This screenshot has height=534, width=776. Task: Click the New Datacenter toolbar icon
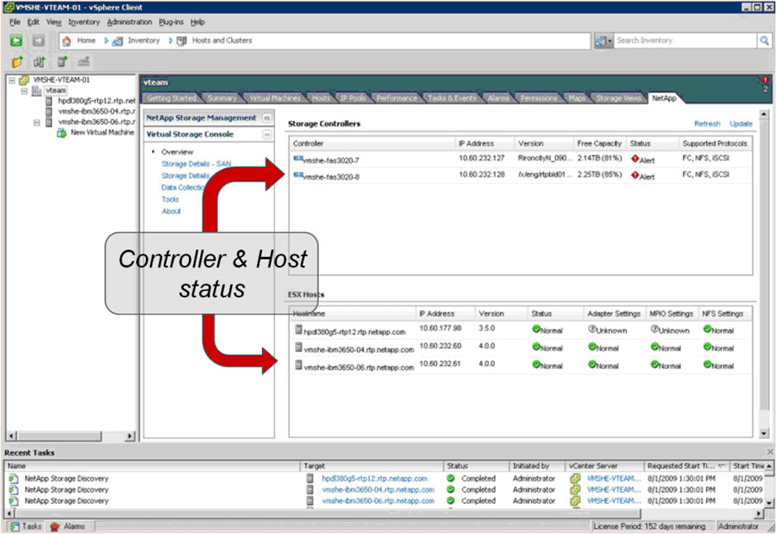[x=39, y=62]
